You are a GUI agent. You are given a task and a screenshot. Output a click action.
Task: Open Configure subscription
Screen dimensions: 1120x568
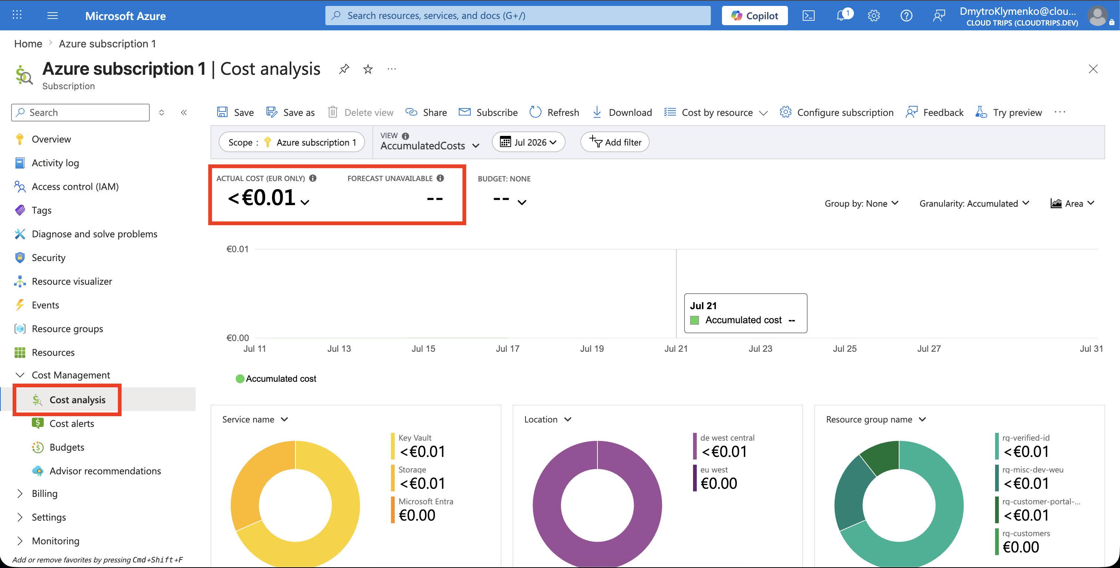click(836, 113)
